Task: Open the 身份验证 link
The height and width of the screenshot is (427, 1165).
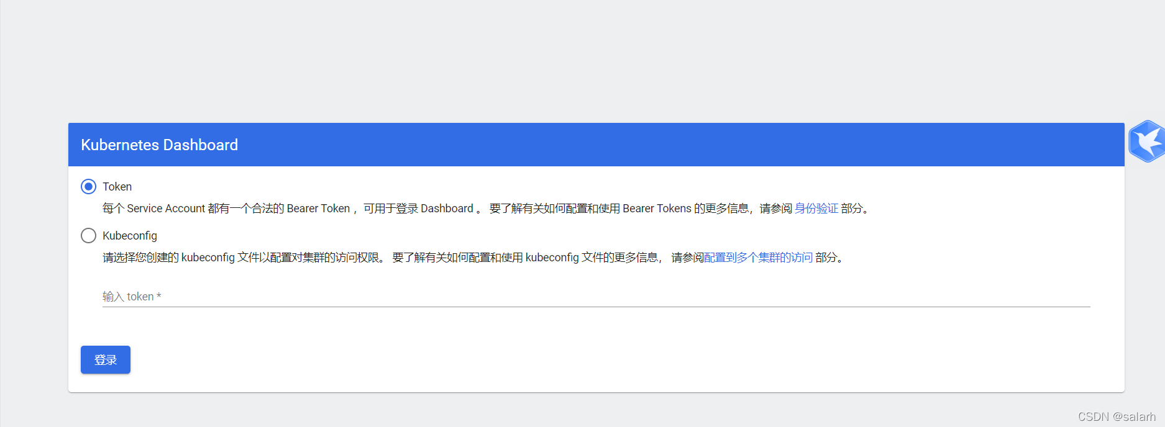Action: click(816, 209)
